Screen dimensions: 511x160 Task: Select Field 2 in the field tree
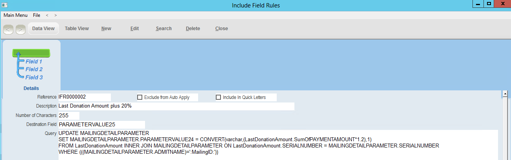click(x=34, y=69)
